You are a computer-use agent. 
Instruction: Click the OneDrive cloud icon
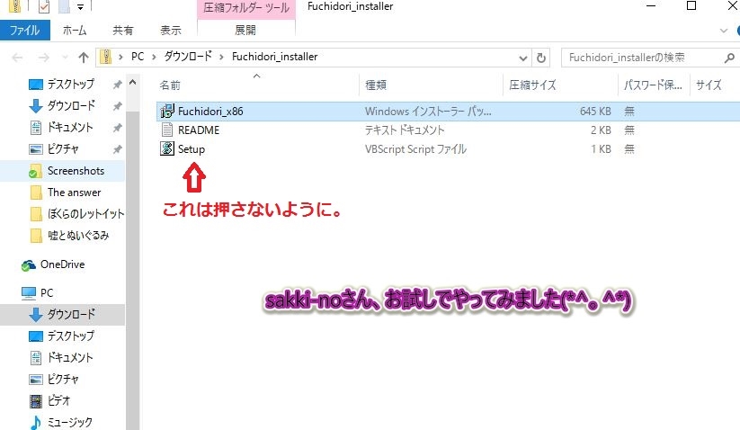tap(28, 265)
